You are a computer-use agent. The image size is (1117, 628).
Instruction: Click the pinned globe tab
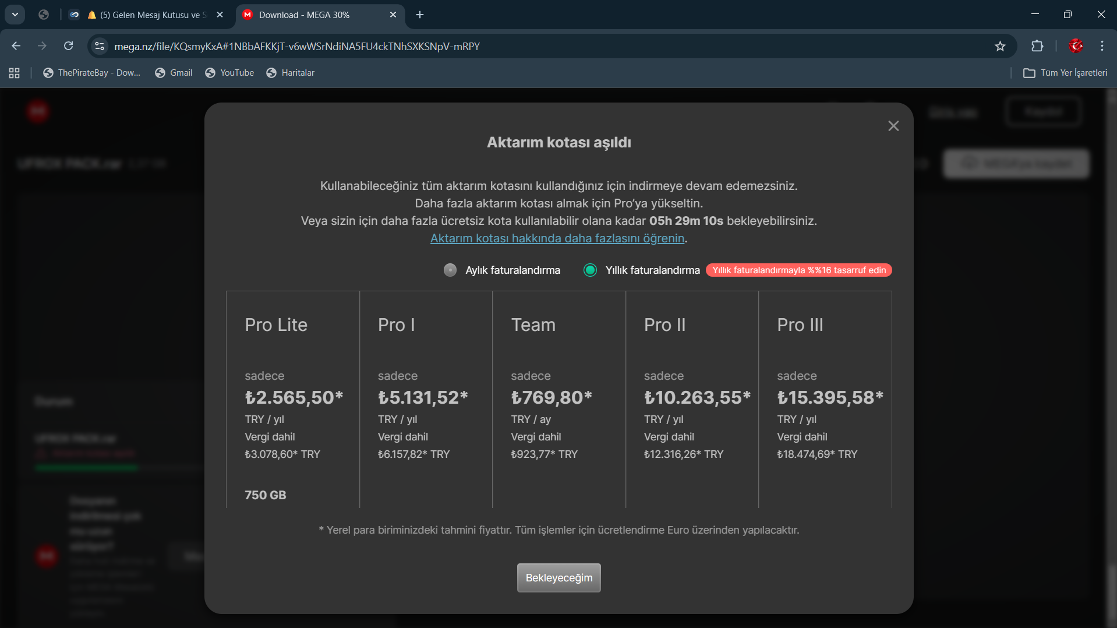44,15
